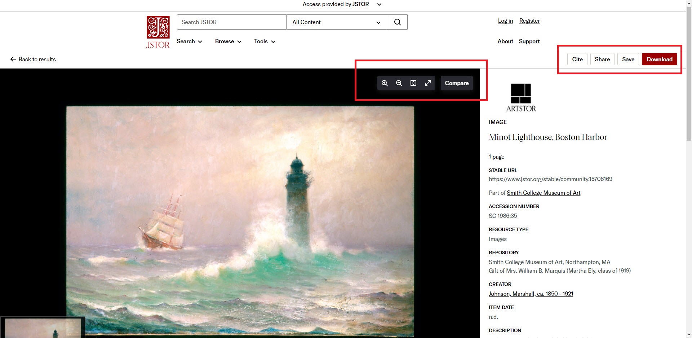The width and height of the screenshot is (692, 338).
Task: Click the Log in link
Action: click(505, 21)
